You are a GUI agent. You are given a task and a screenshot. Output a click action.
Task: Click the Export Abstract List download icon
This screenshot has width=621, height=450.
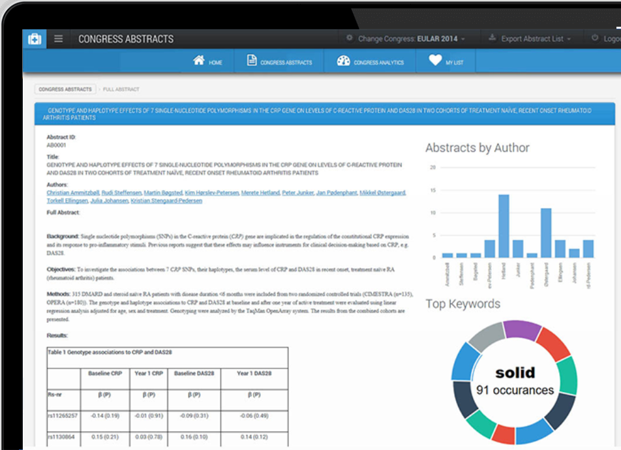pos(492,38)
